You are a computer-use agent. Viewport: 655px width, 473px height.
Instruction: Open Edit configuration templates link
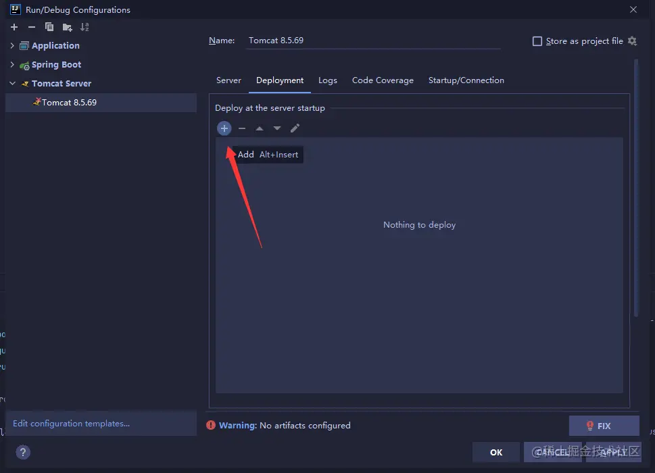72,423
